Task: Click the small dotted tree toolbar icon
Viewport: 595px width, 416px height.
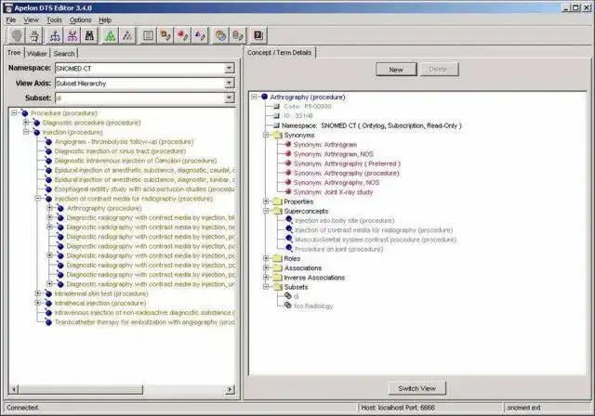Action: point(128,35)
